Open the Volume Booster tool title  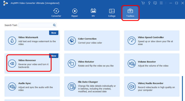[x=147, y=62]
